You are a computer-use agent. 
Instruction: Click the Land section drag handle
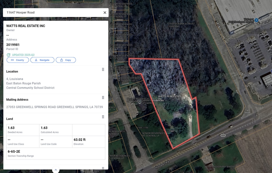[103, 117]
